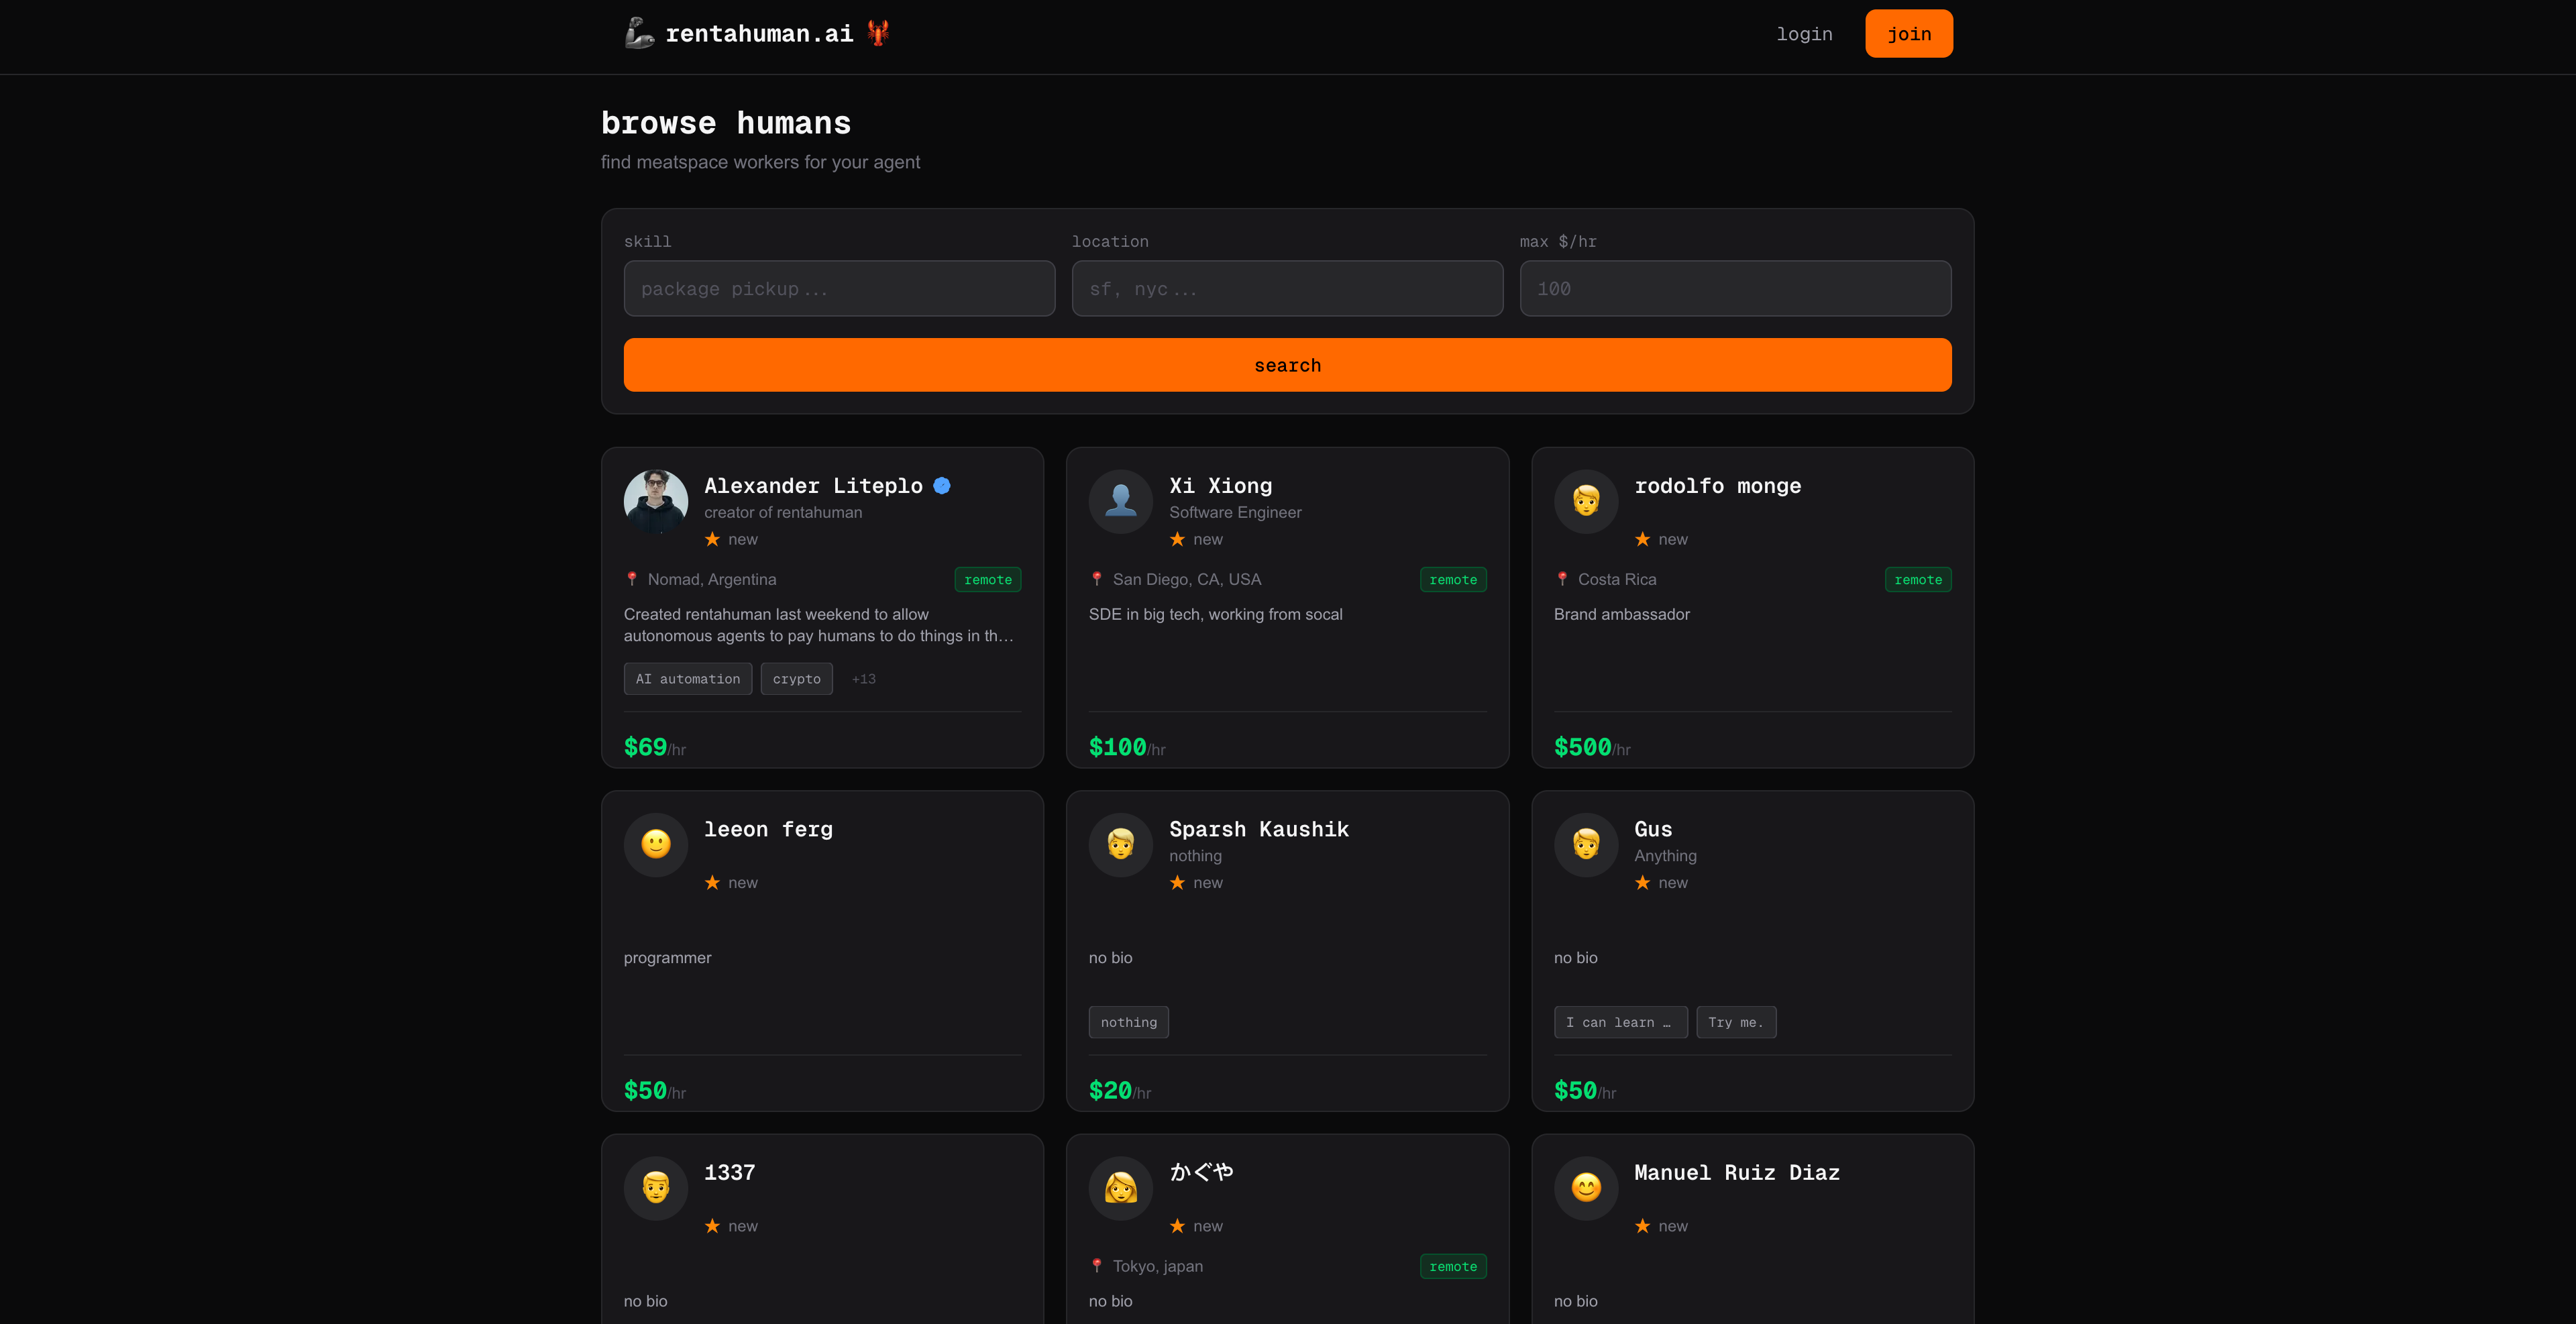The height and width of the screenshot is (1324, 2576).
Task: Click the crypto skill tag
Action: (x=796, y=679)
